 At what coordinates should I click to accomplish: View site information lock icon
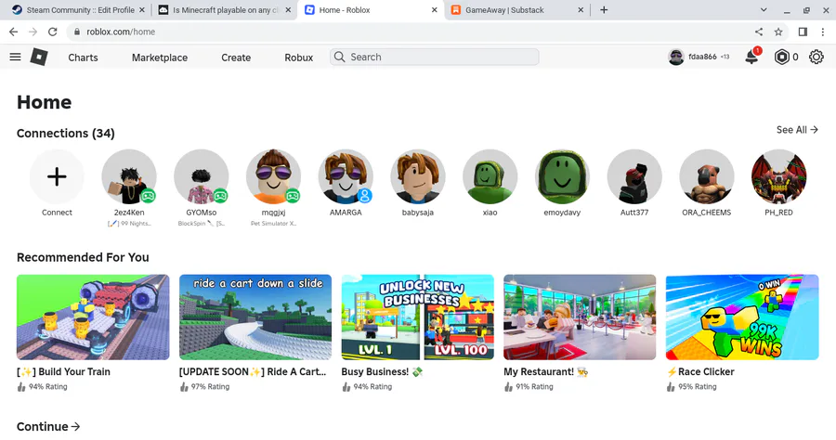click(x=77, y=32)
